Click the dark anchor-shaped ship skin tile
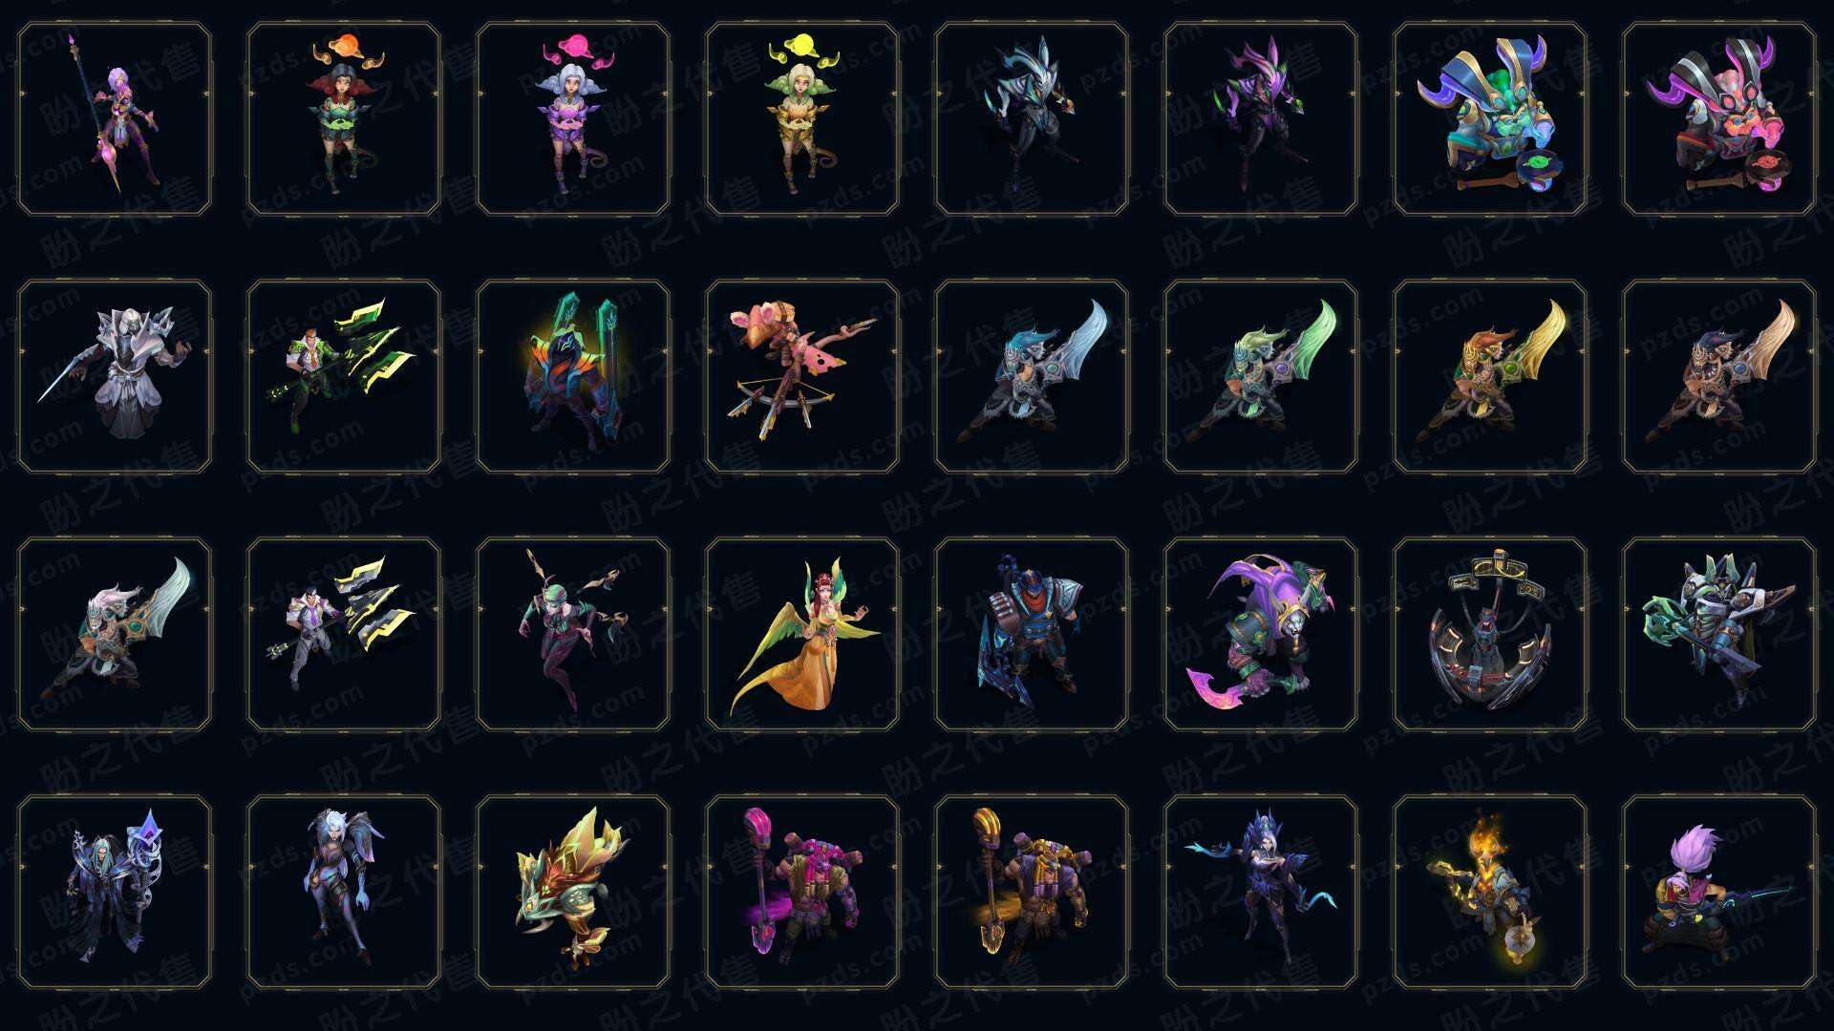Image resolution: width=1834 pixels, height=1031 pixels. point(1490,634)
